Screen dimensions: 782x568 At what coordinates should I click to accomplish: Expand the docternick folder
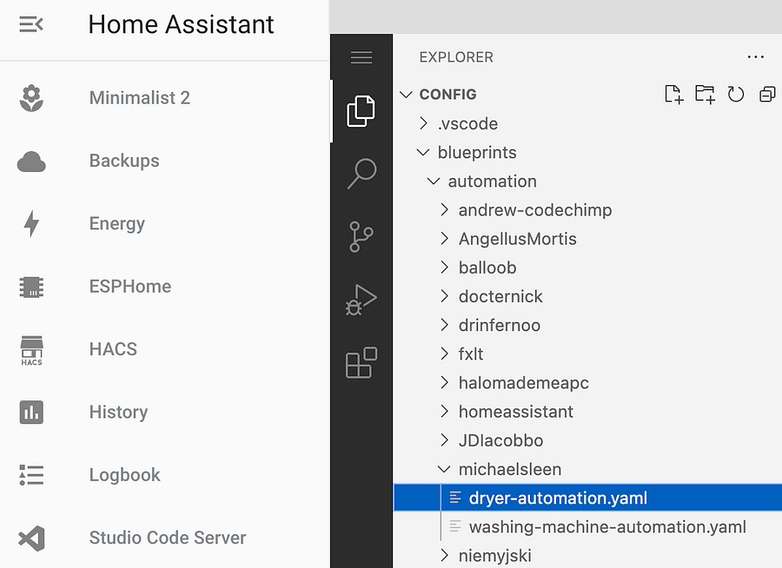(444, 296)
